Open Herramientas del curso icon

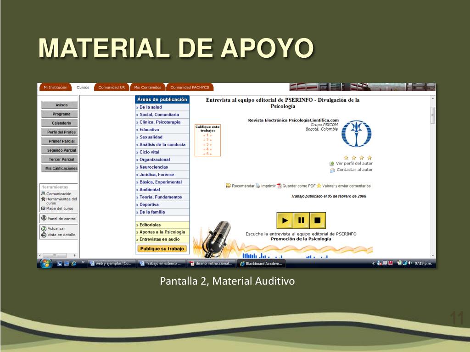tap(43, 199)
